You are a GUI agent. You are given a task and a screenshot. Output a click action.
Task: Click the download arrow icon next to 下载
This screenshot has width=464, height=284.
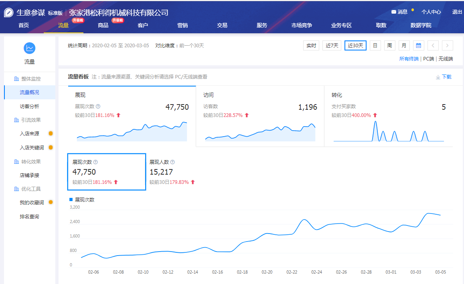click(438, 77)
